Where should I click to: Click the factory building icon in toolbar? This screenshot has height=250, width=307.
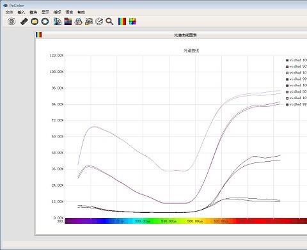[x=89, y=21]
